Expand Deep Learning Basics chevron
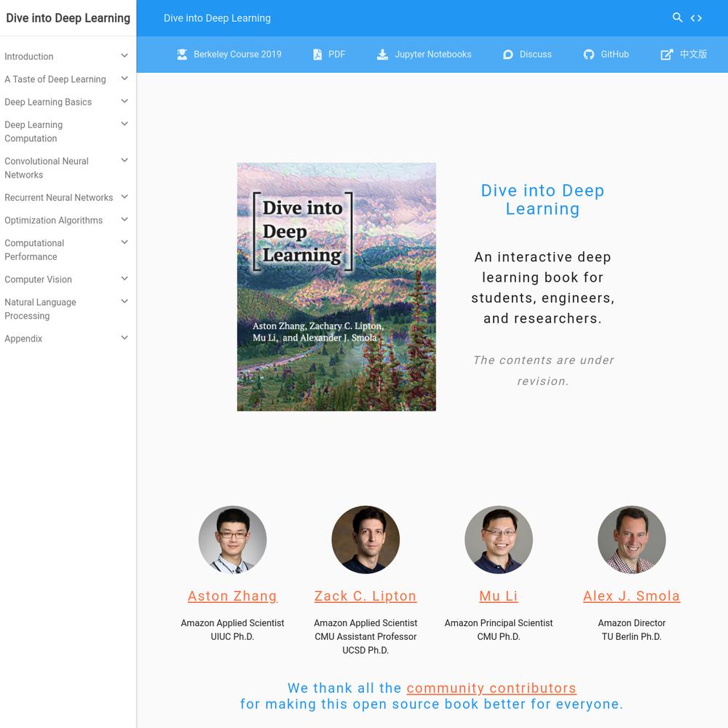Viewport: 728px width, 728px height. 124,101
